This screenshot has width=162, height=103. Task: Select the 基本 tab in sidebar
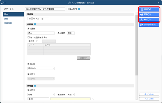13,14
